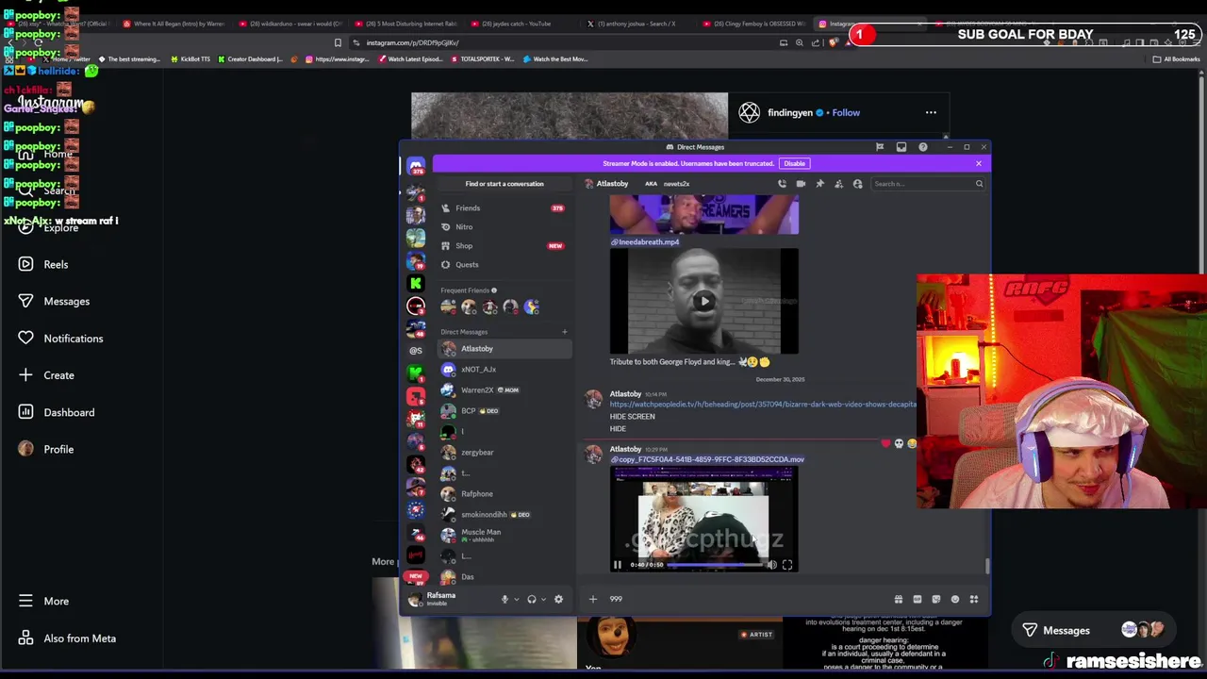This screenshot has width=1207, height=679.
Task: Make the .mov video fullscreen
Action: pyautogui.click(x=787, y=565)
